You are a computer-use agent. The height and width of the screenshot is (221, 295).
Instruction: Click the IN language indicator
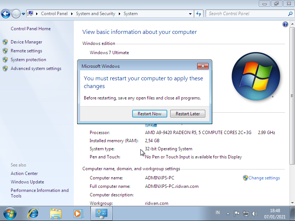coord(217,213)
